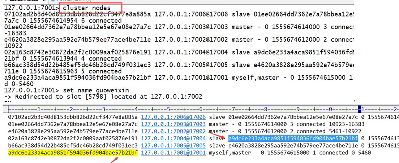
Task: Click slot range 5461-10922 in the editor
Action: point(345,131)
